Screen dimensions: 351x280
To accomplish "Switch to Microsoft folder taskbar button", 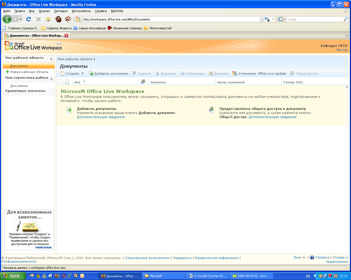I will [x=164, y=276].
